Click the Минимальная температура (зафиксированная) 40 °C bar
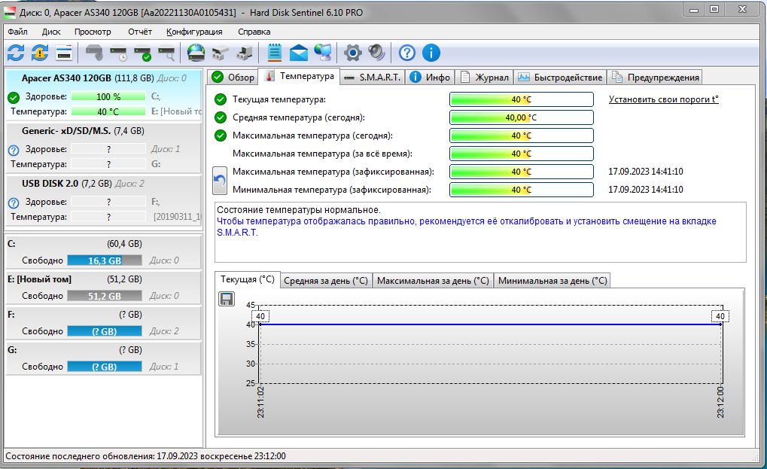Viewport: 767px width, 469px height. tap(522, 190)
